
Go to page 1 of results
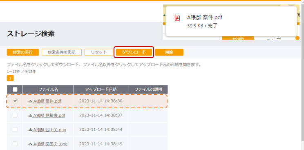coord(10,78)
